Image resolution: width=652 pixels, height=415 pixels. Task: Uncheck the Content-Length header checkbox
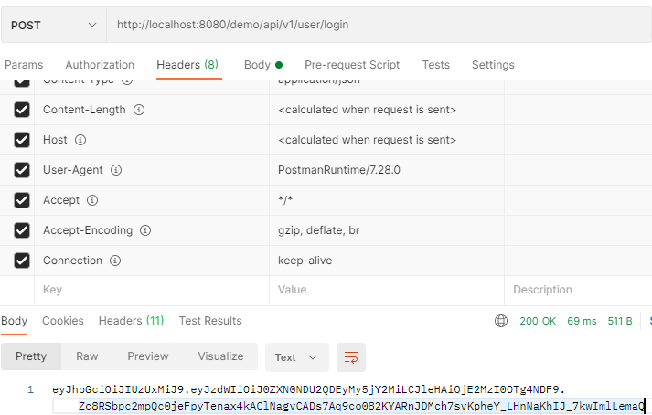[22, 110]
